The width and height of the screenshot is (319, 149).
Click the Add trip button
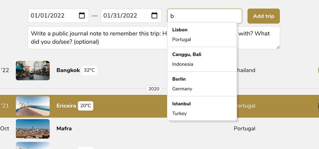[x=263, y=16]
